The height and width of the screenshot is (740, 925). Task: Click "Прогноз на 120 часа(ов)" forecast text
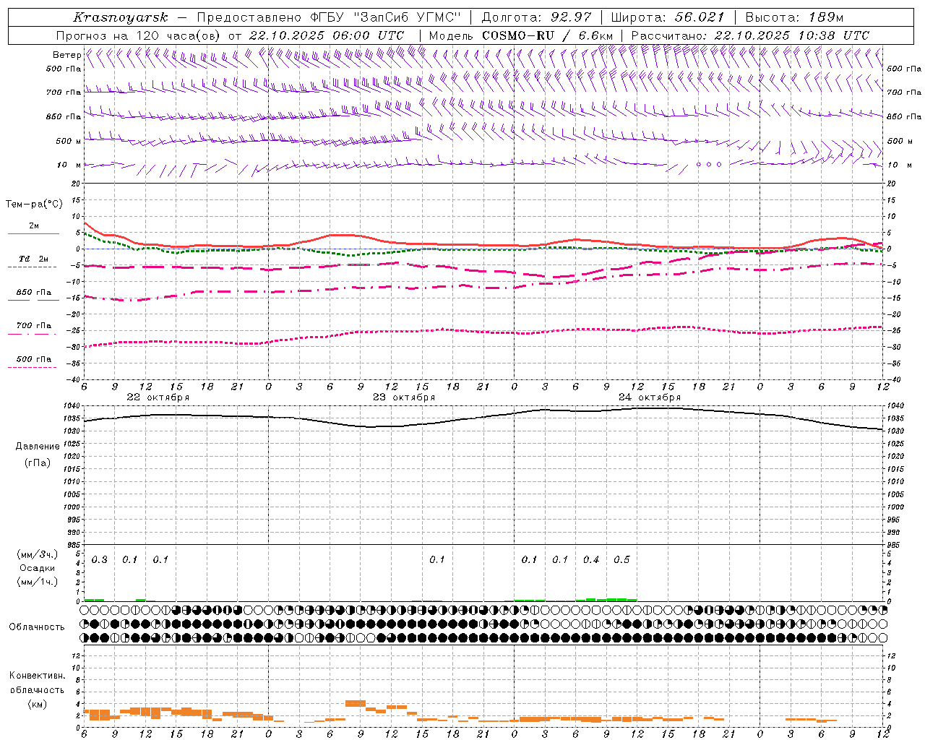[139, 35]
